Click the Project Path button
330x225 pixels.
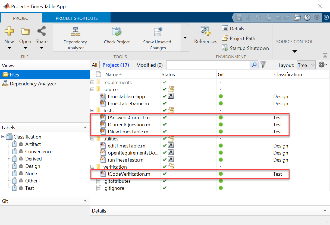(x=238, y=38)
